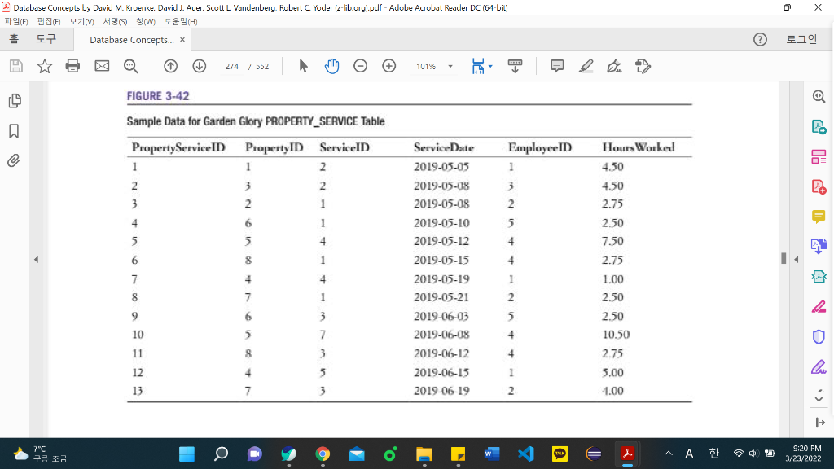834x469 pixels.
Task: Click the HoursWorked column header
Action: 639,148
